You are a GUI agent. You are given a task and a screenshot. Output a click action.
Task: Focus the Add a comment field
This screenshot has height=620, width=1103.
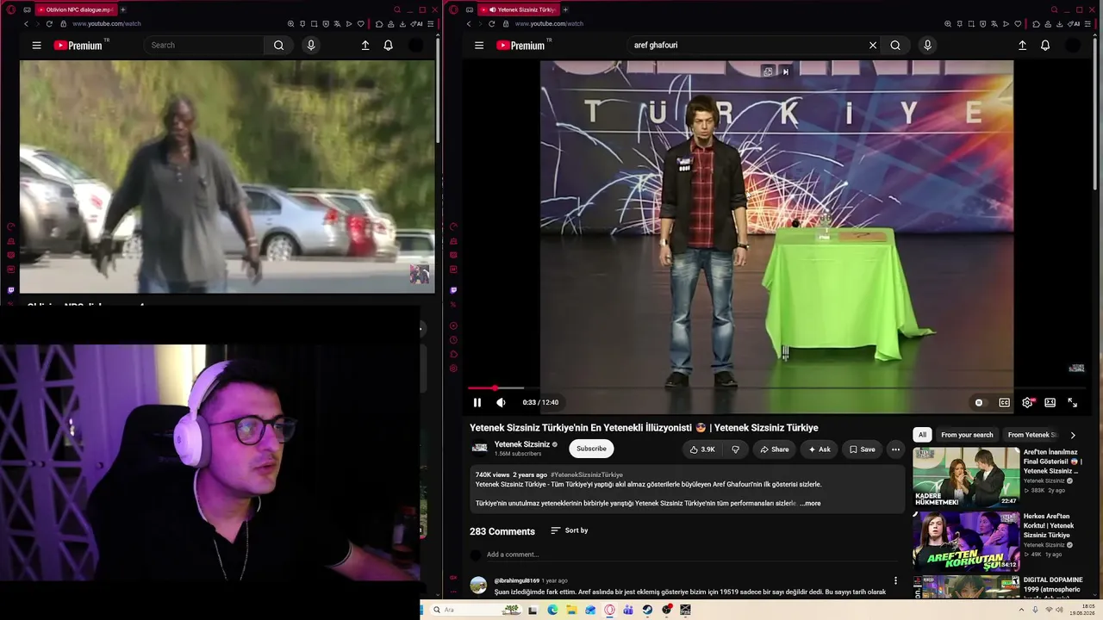point(692,555)
